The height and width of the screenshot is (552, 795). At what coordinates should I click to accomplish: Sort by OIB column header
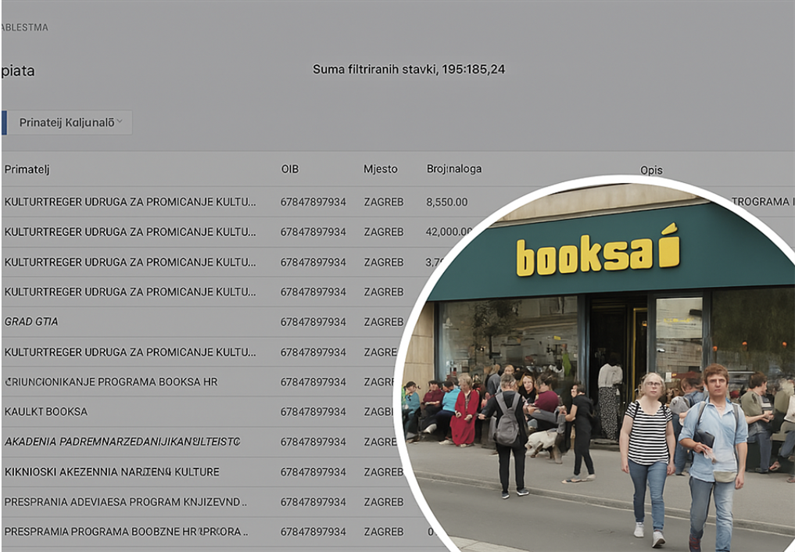tap(290, 169)
